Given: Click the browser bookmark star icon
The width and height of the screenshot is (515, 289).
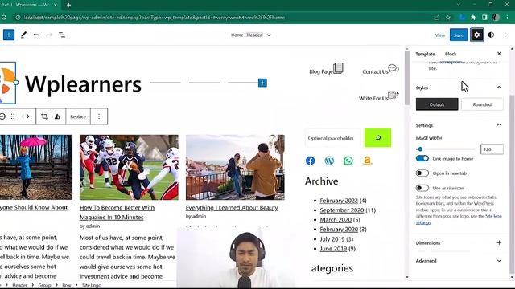Looking at the screenshot, I should (x=448, y=18).
